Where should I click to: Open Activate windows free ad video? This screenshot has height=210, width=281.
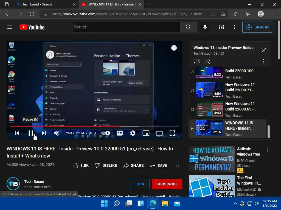[212, 159]
